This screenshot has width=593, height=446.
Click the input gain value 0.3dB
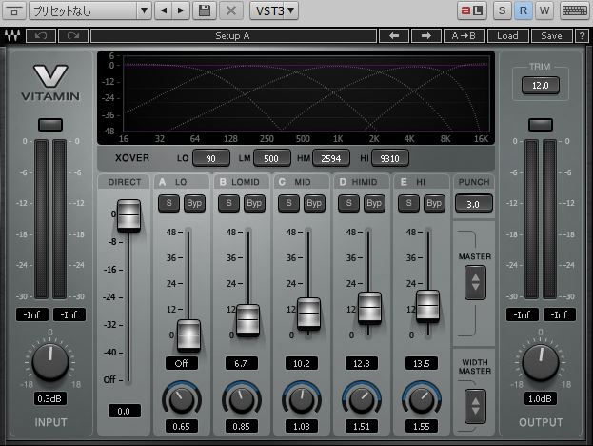49,398
